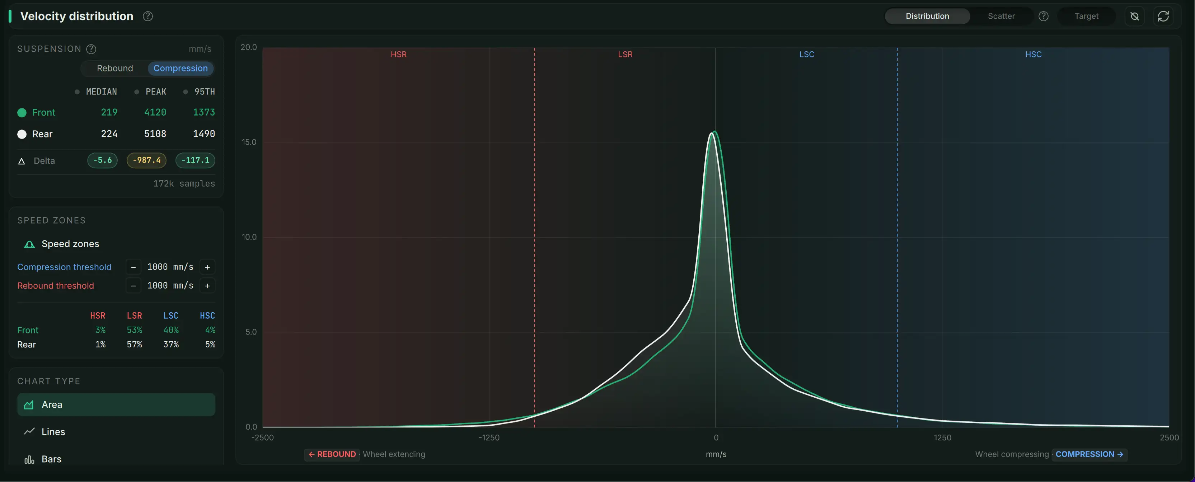Click the -5.6 median delta badge
Viewport: 1195px width, 482px height.
click(103, 160)
